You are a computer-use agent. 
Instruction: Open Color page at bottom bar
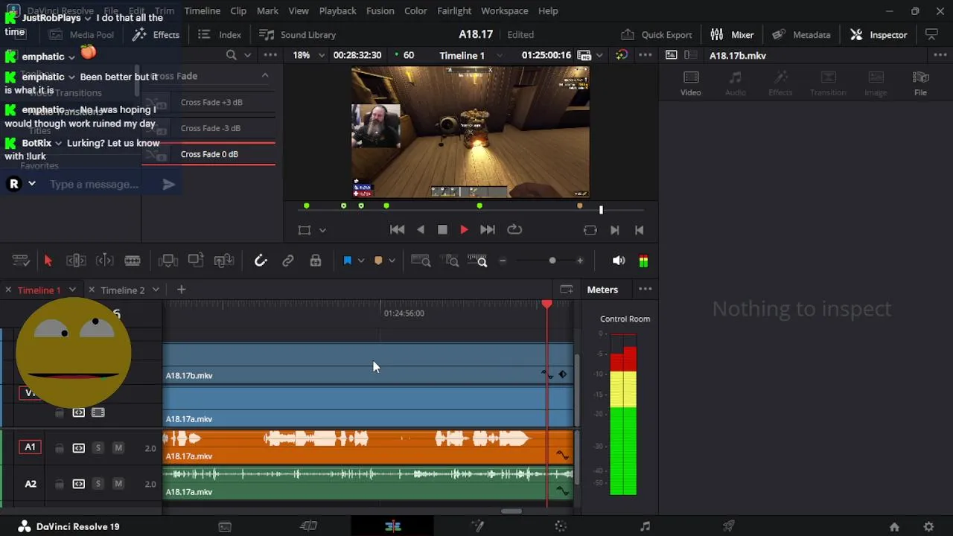tap(561, 527)
